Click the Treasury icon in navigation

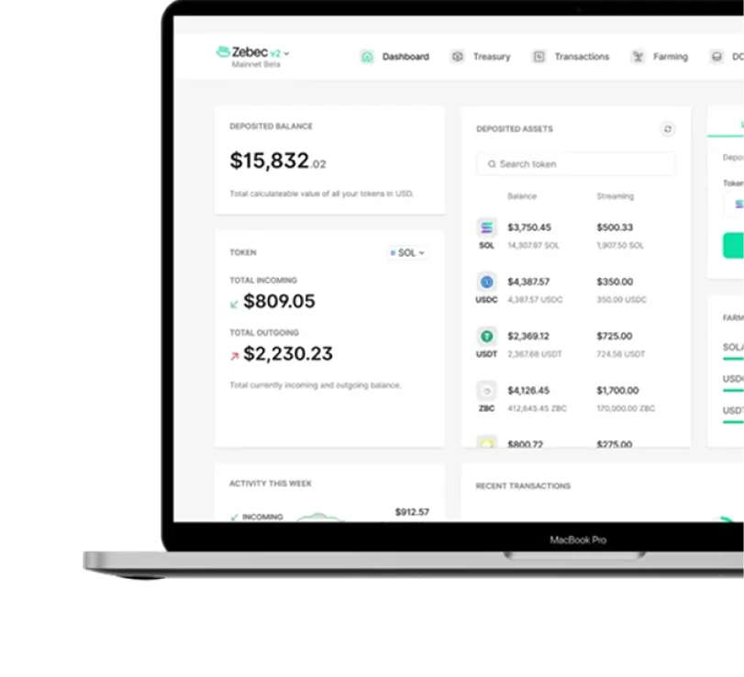click(458, 57)
